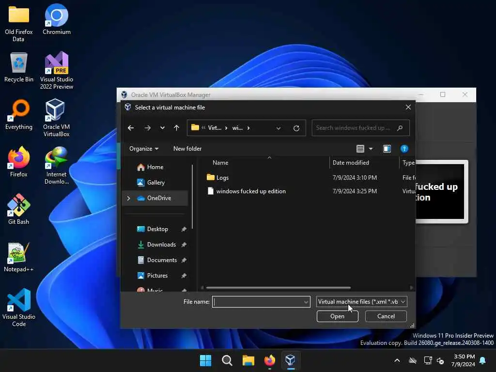This screenshot has width=496, height=372.
Task: Focus the Search windows fucked up field
Action: (x=360, y=128)
